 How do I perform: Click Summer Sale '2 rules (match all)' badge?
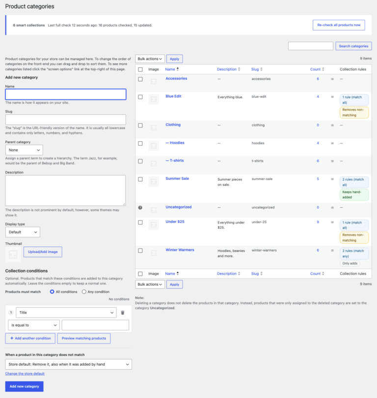pyautogui.click(x=354, y=182)
